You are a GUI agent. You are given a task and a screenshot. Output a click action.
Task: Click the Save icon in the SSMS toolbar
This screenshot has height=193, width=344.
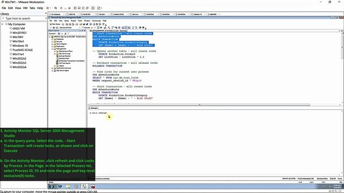point(84,24)
